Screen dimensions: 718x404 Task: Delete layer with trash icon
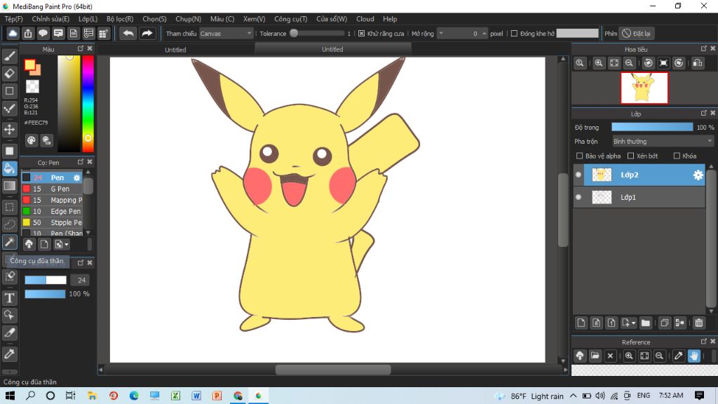click(699, 323)
